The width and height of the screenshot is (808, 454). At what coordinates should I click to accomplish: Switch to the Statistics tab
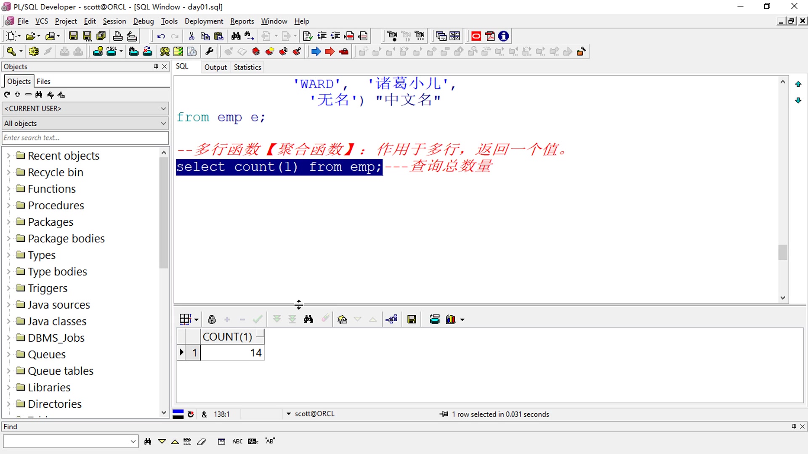coord(247,67)
